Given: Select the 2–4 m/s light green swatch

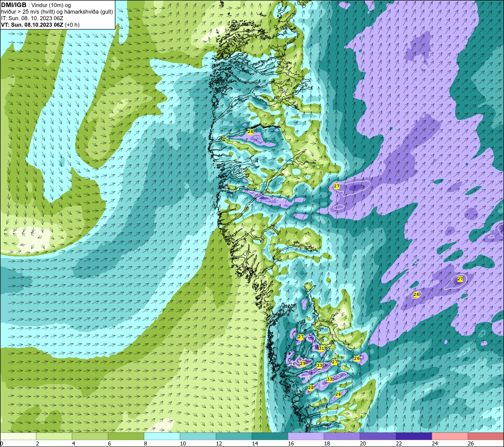Looking at the screenshot, I should (x=54, y=436).
